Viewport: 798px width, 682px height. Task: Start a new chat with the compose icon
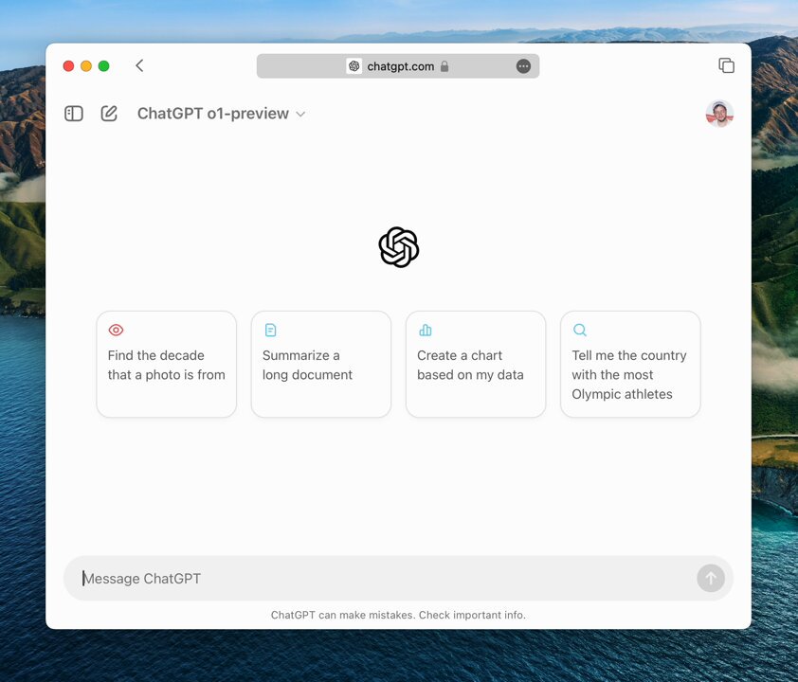point(109,114)
